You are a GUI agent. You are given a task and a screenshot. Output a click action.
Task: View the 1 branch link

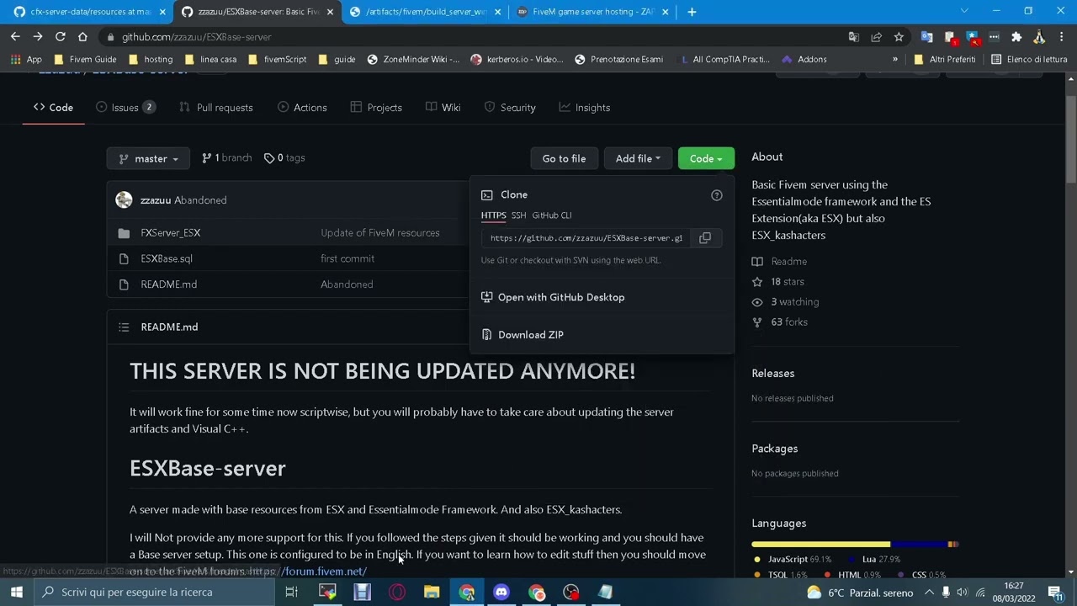tap(226, 157)
